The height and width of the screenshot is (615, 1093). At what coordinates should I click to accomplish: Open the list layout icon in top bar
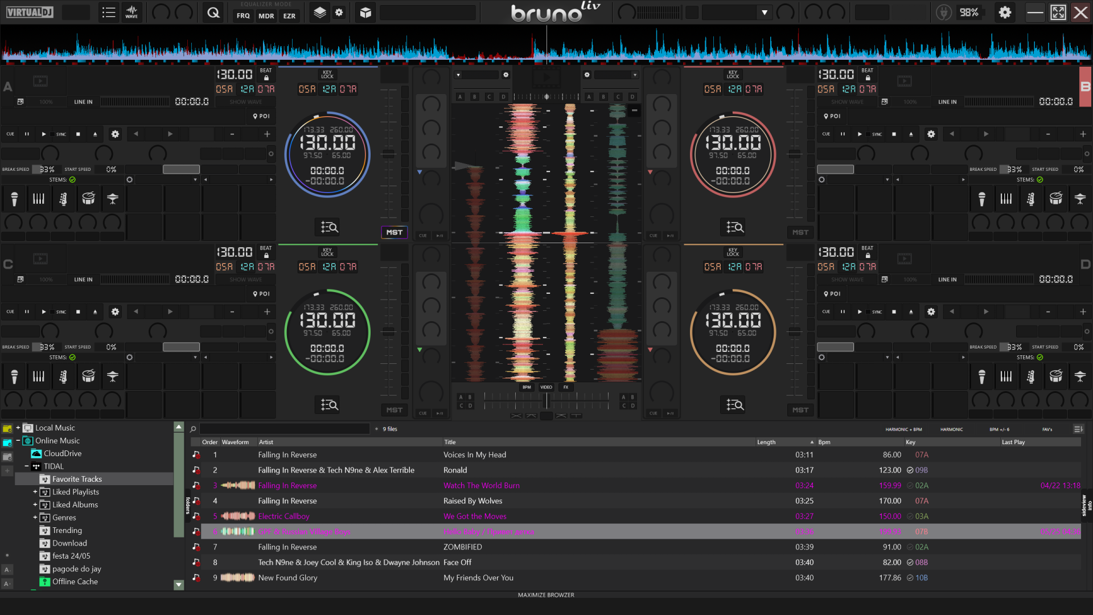[x=108, y=13]
